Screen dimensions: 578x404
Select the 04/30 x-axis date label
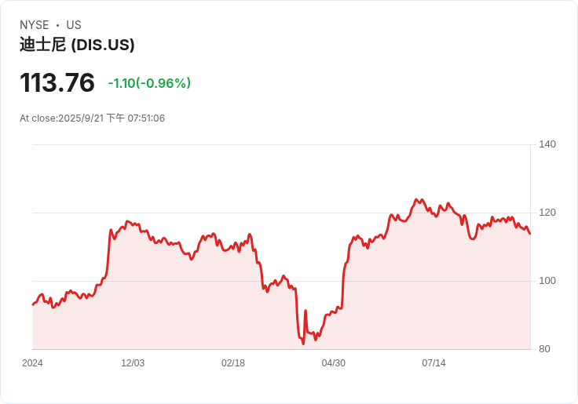pyautogui.click(x=334, y=363)
